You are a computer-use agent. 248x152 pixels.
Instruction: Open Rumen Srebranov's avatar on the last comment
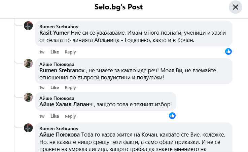28,128
